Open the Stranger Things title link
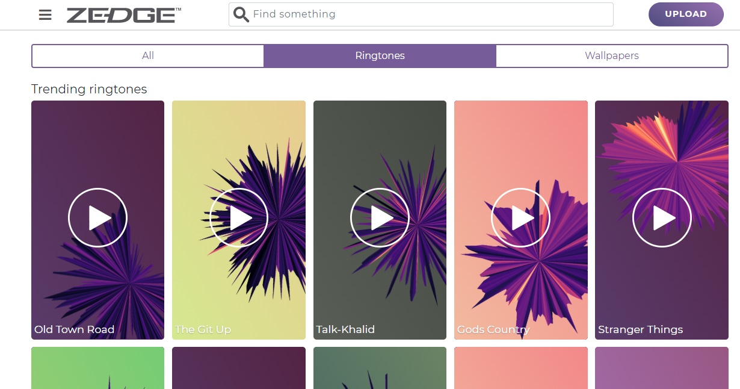Screen dimensions: 740x389 [x=641, y=329]
